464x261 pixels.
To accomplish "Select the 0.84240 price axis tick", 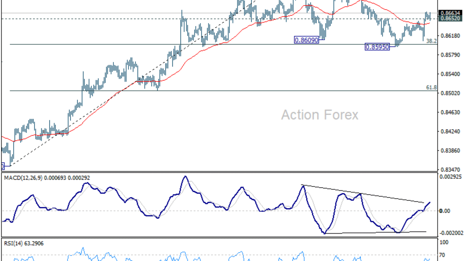I will [x=451, y=131].
